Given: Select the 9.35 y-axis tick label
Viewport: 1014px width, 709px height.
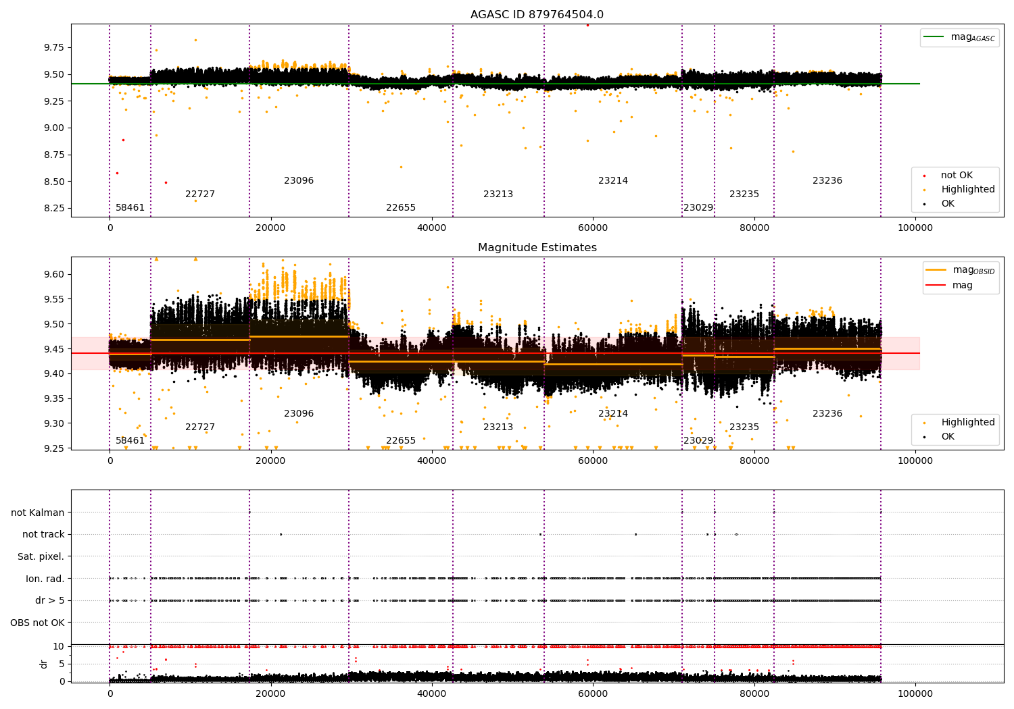Looking at the screenshot, I should pyautogui.click(x=54, y=399).
